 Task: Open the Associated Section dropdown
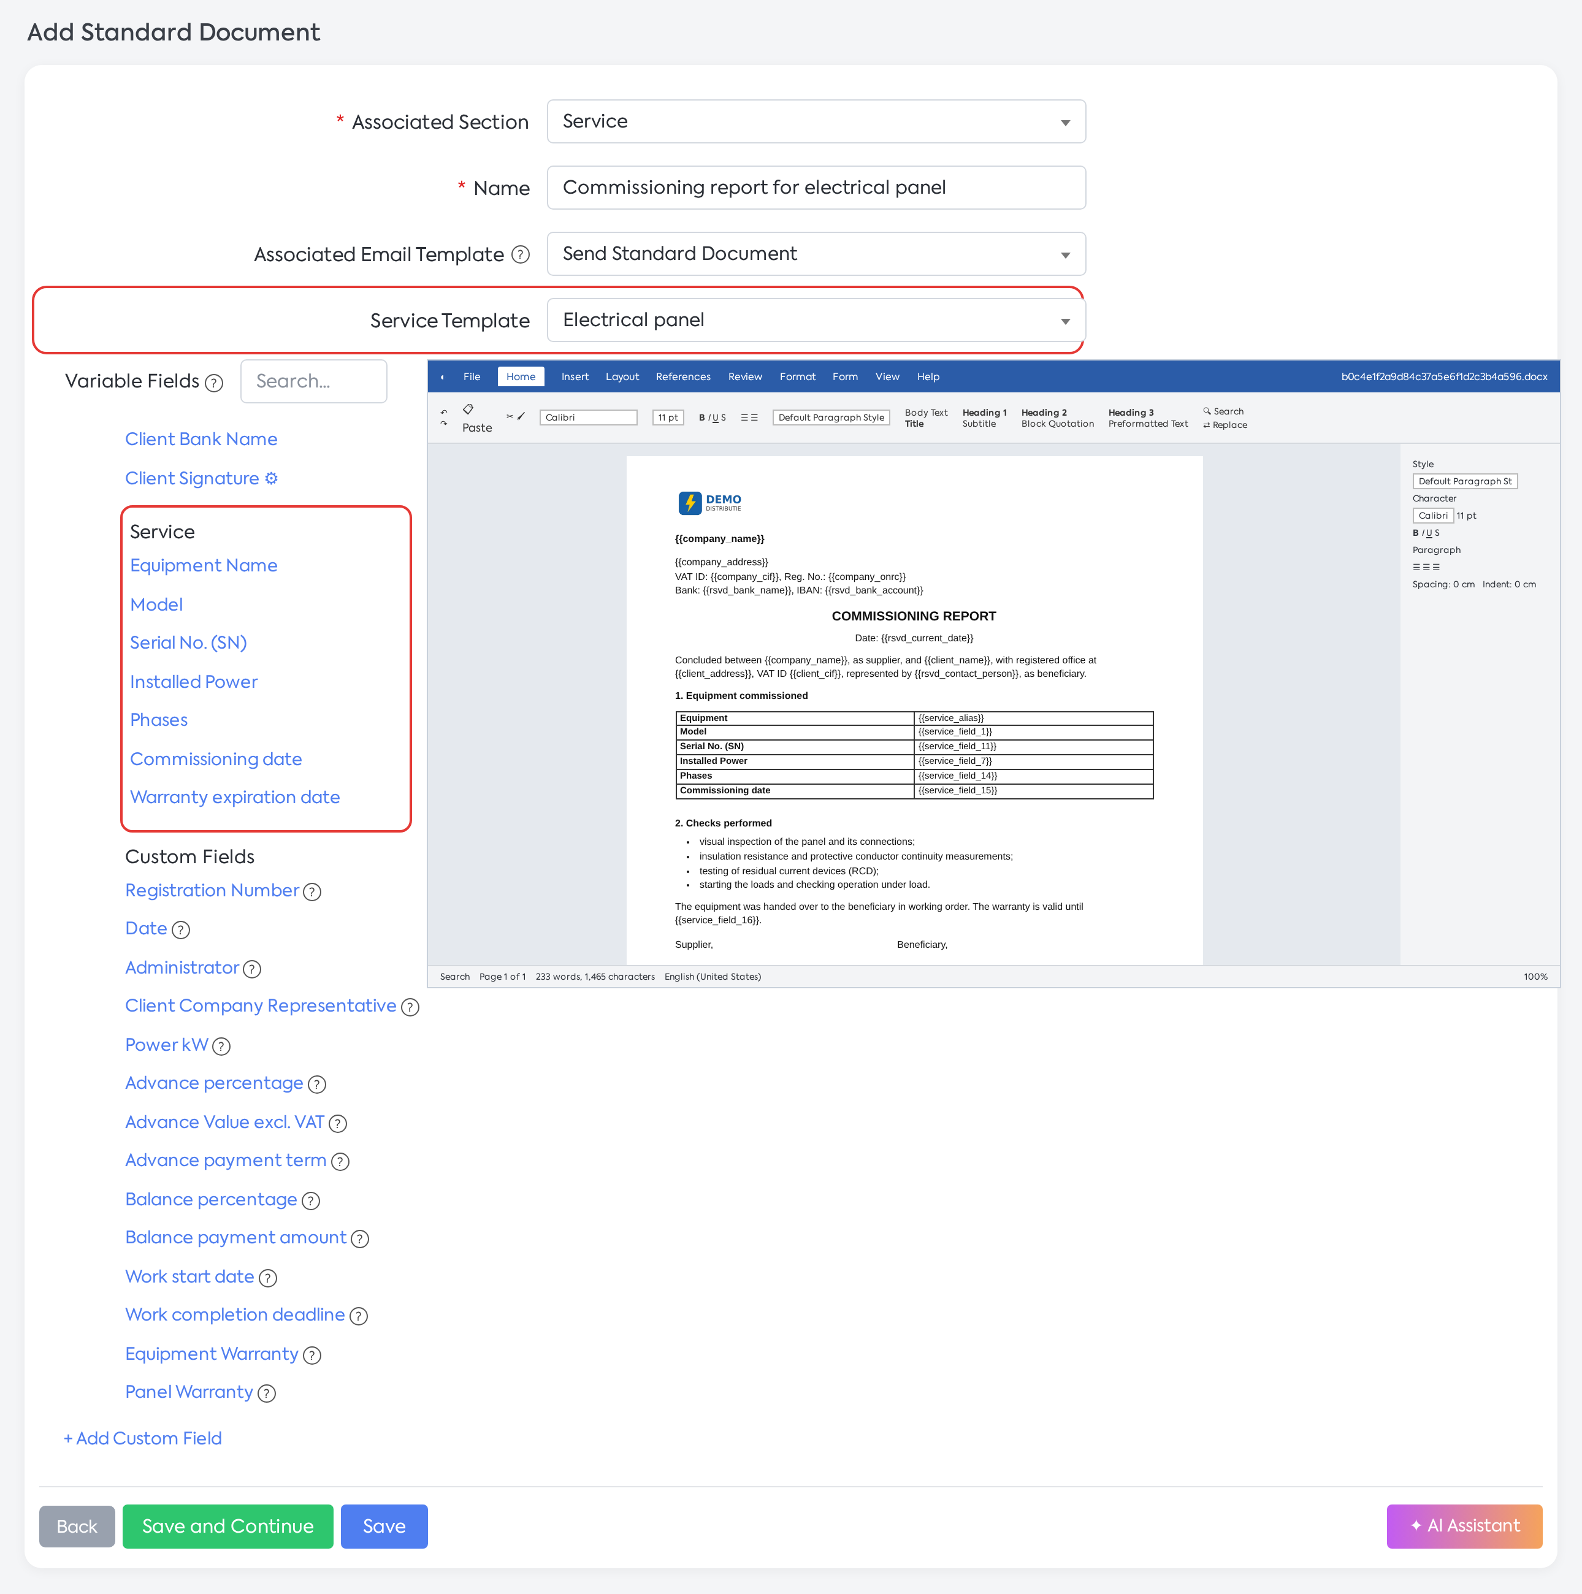tap(816, 122)
